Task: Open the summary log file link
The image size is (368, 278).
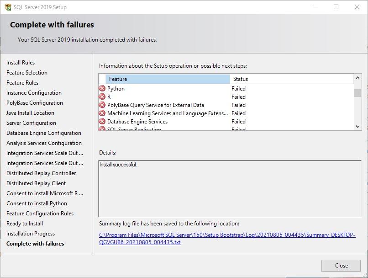Action: point(227,239)
